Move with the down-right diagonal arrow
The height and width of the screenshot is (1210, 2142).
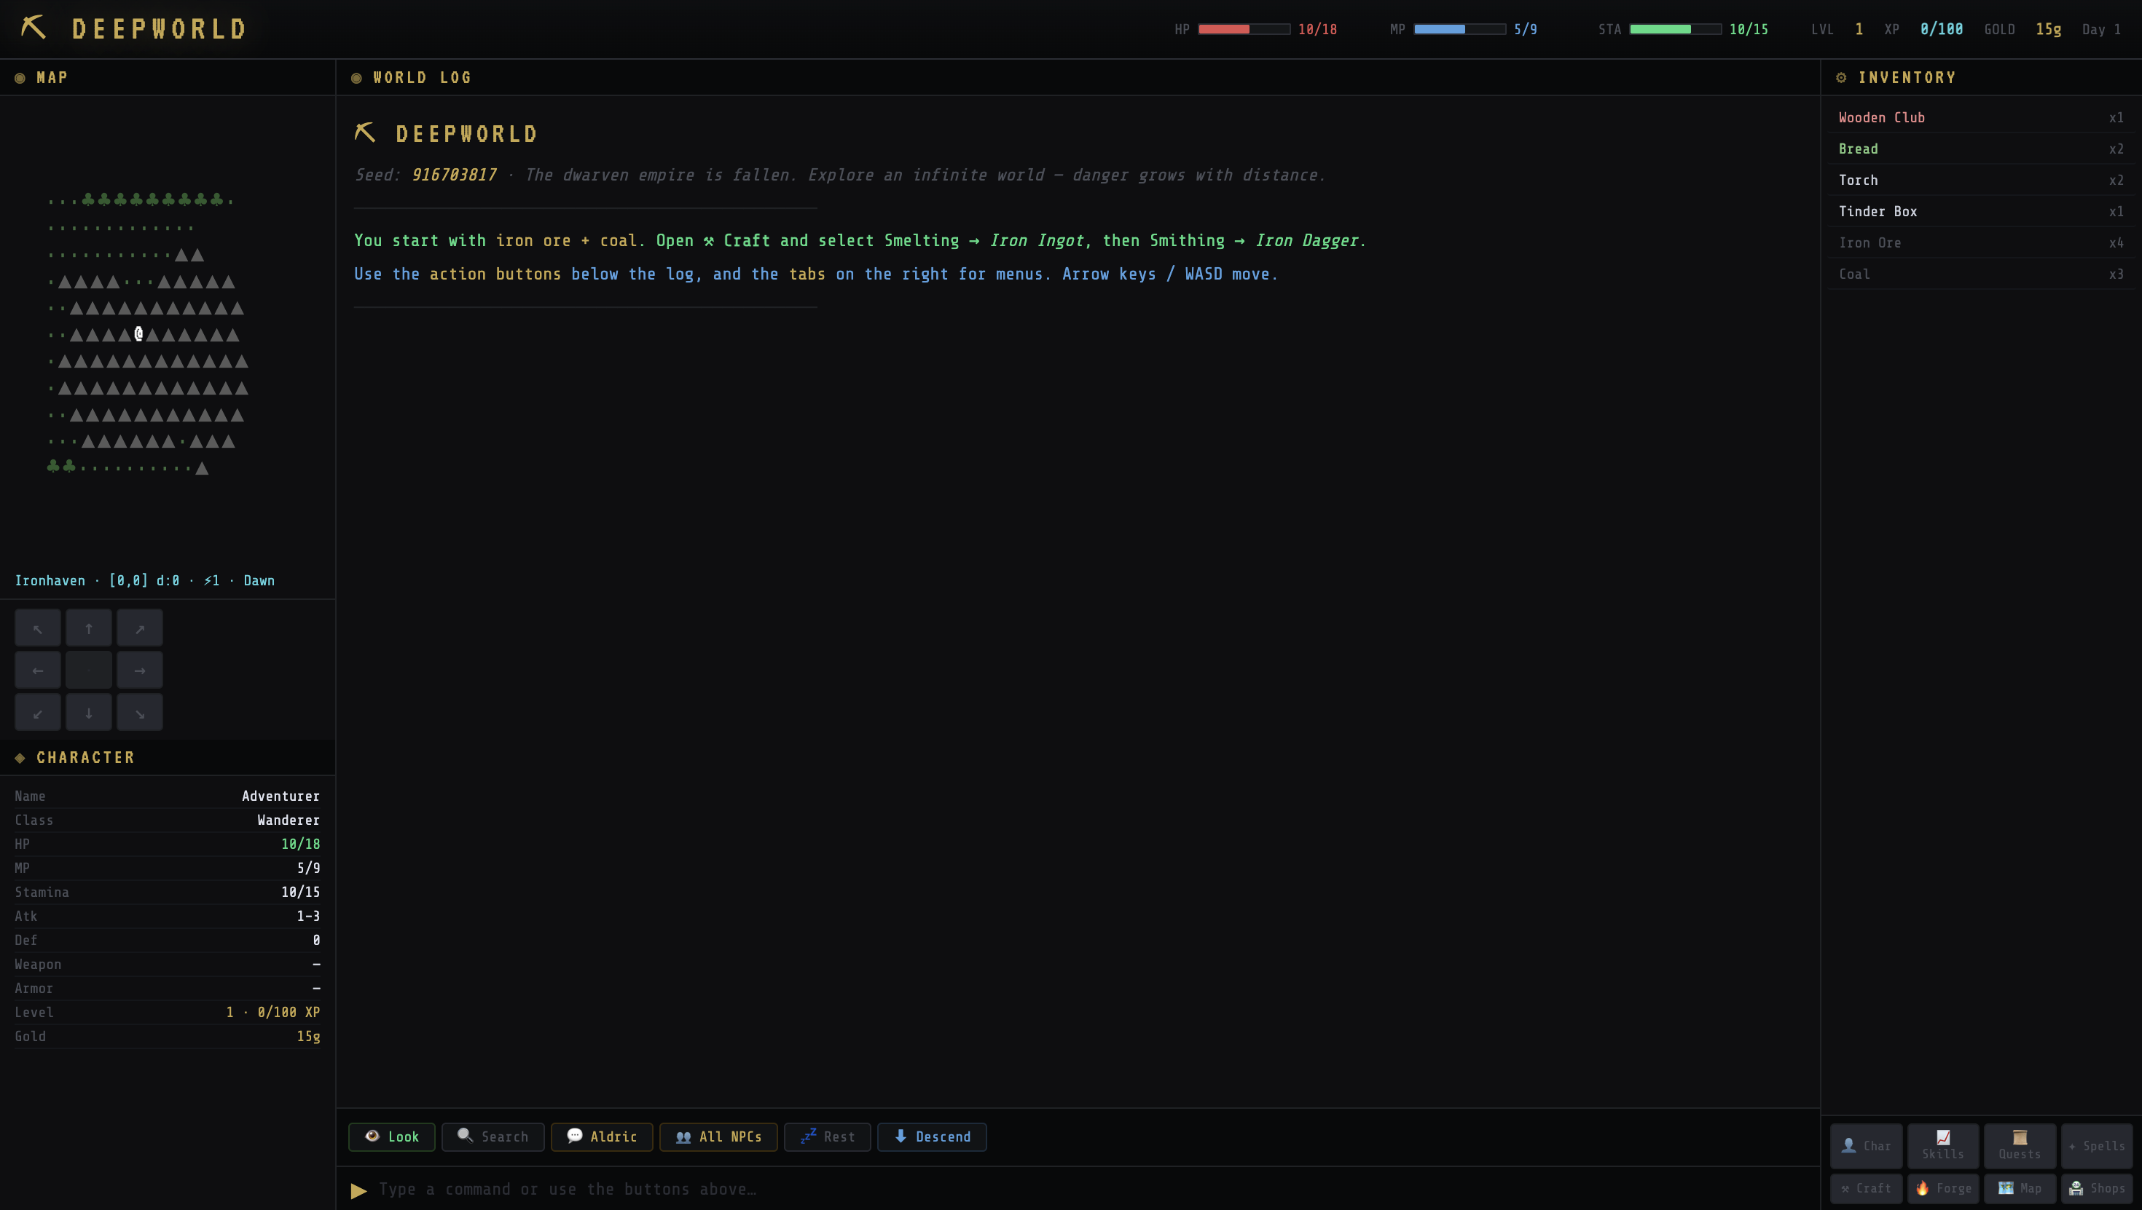tap(139, 713)
